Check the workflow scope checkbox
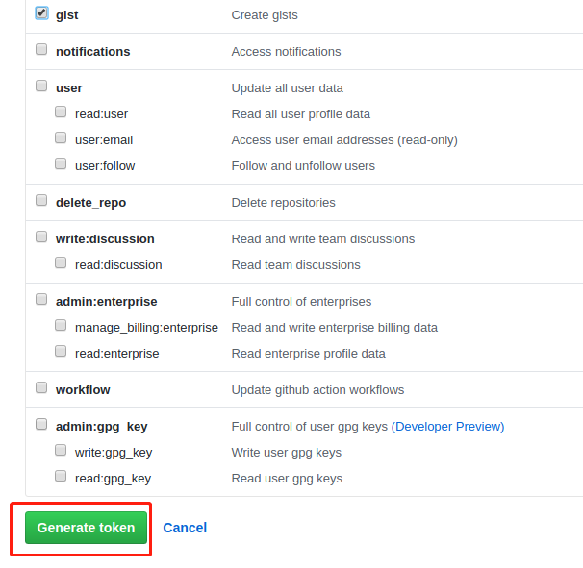The image size is (583, 568). tap(41, 388)
